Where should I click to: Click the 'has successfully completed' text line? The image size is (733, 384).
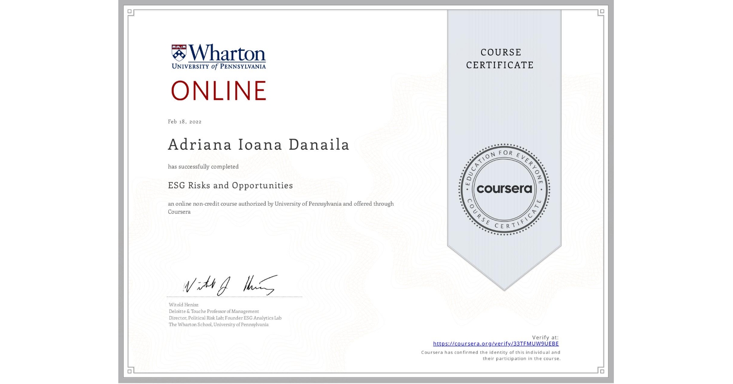tap(203, 166)
